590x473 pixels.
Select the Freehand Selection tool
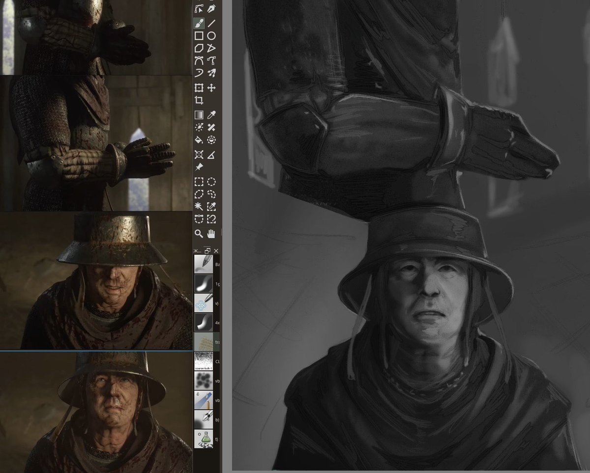(x=211, y=194)
